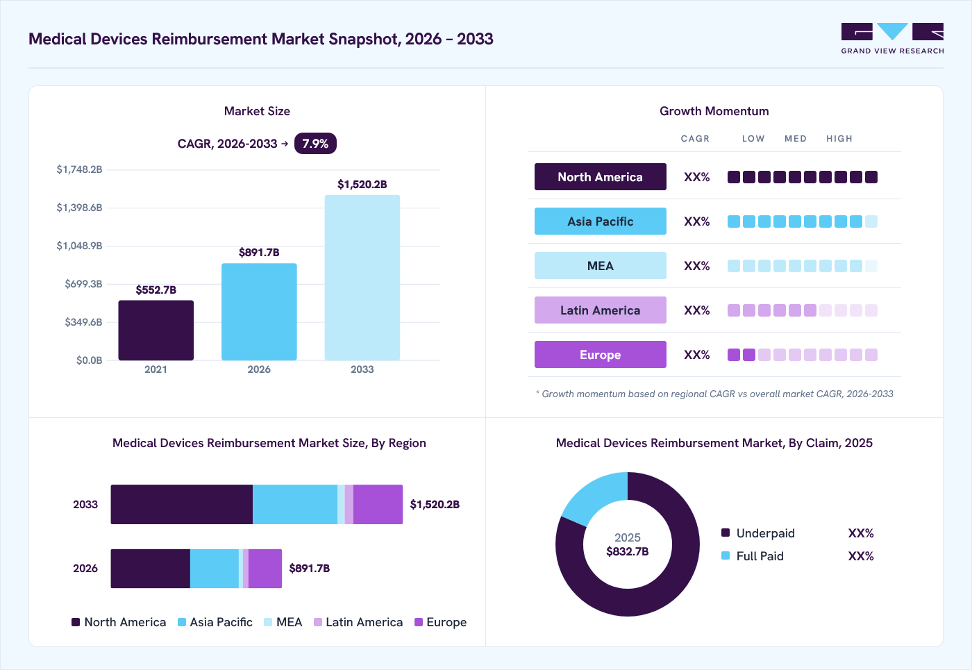Image resolution: width=972 pixels, height=670 pixels.
Task: Click the XX% value in the MEA row
Action: pos(697,266)
